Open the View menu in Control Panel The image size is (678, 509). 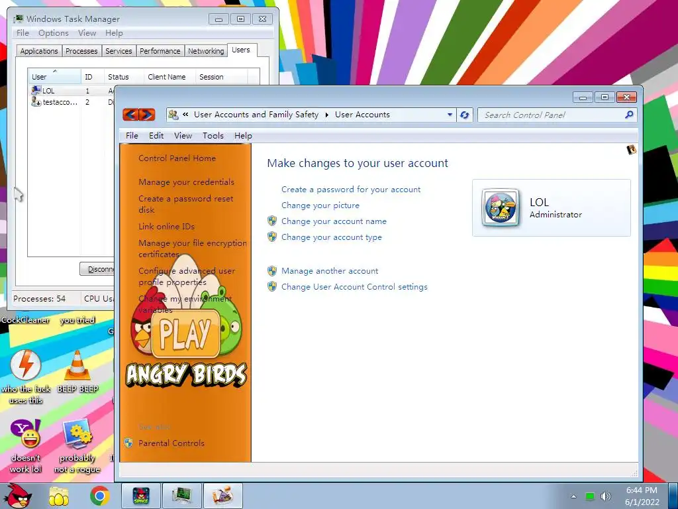coord(183,136)
